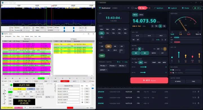Open the CQ: First dropdown
The width and height of the screenshot is (203, 110).
[50, 97]
